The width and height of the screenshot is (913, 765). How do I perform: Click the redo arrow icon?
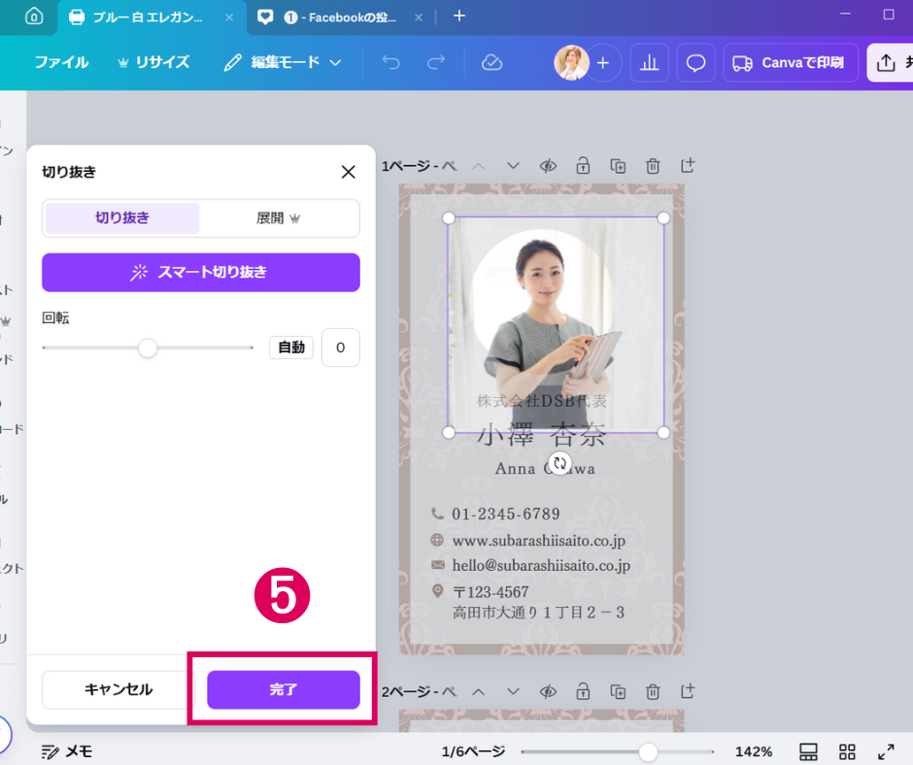click(436, 63)
